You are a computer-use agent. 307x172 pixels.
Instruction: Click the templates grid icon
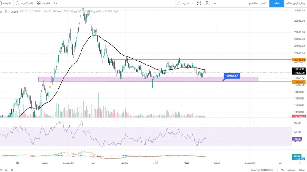coord(39,3)
